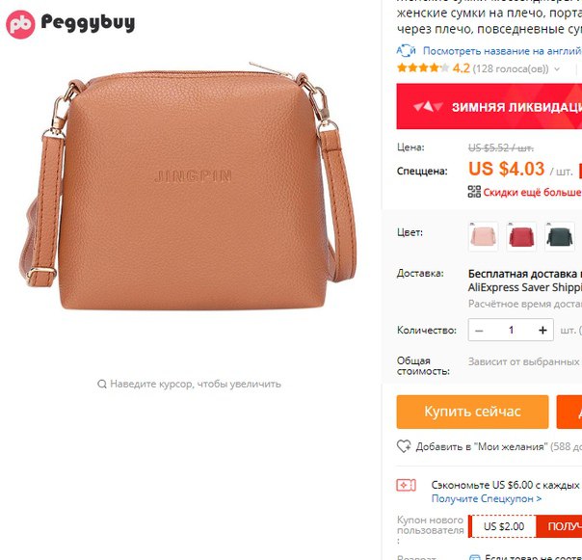The height and width of the screenshot is (560, 582).
Task: Click the QR code icon near discounts
Action: 474,192
